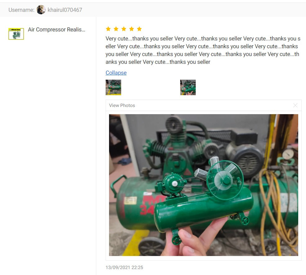Image resolution: width=306 pixels, height=275 pixels.
Task: Click the enlarged compressor review photo
Action: pos(203,185)
